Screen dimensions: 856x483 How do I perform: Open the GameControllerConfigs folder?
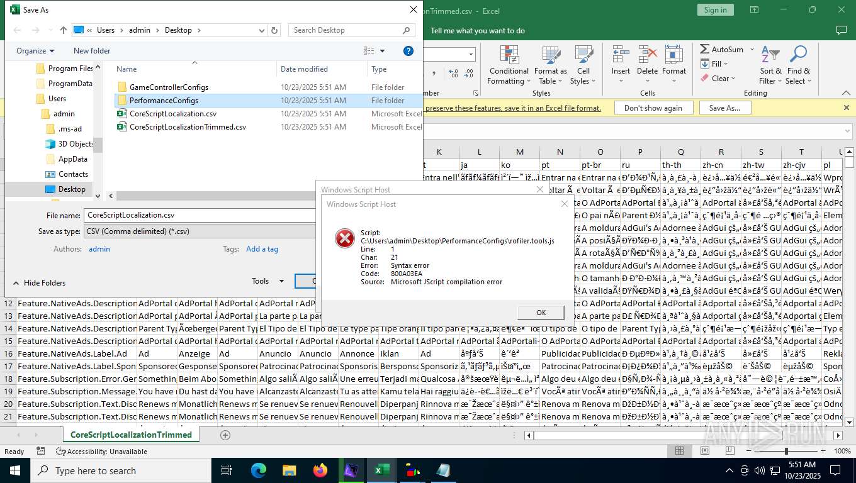pos(169,87)
